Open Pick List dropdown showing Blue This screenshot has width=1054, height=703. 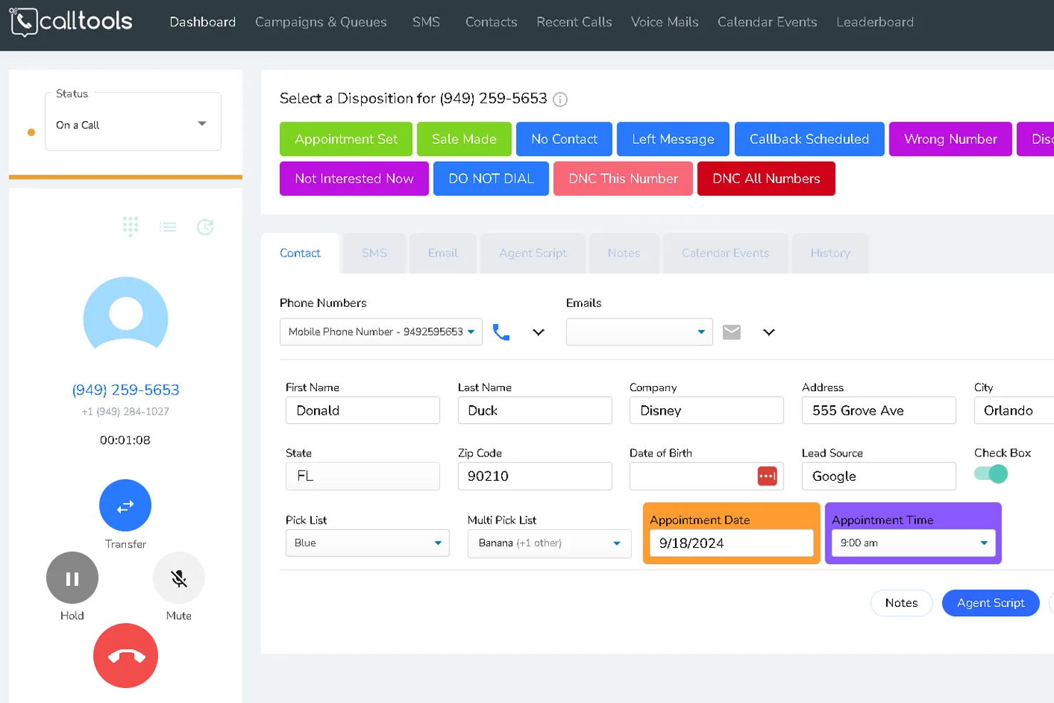(367, 543)
